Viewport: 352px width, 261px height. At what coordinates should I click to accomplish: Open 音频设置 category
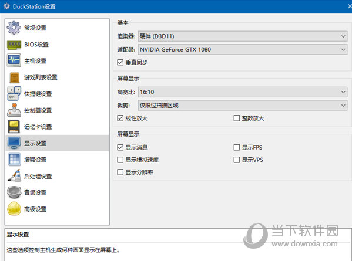[57, 192]
